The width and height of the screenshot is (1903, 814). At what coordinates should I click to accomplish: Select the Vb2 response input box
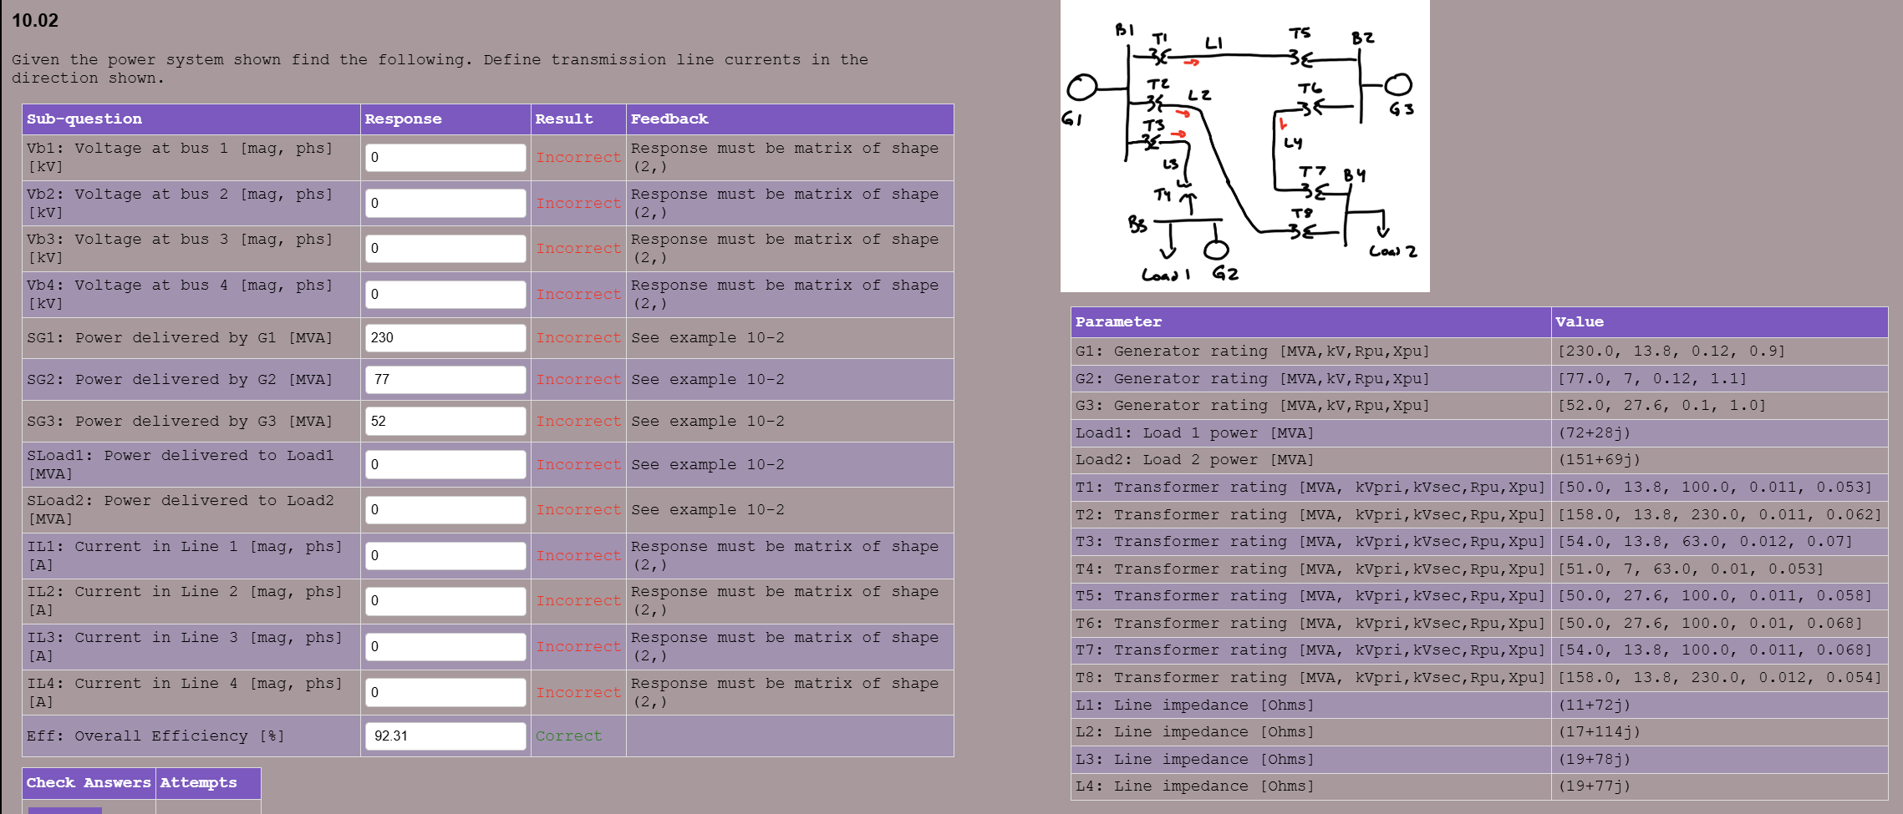445,203
